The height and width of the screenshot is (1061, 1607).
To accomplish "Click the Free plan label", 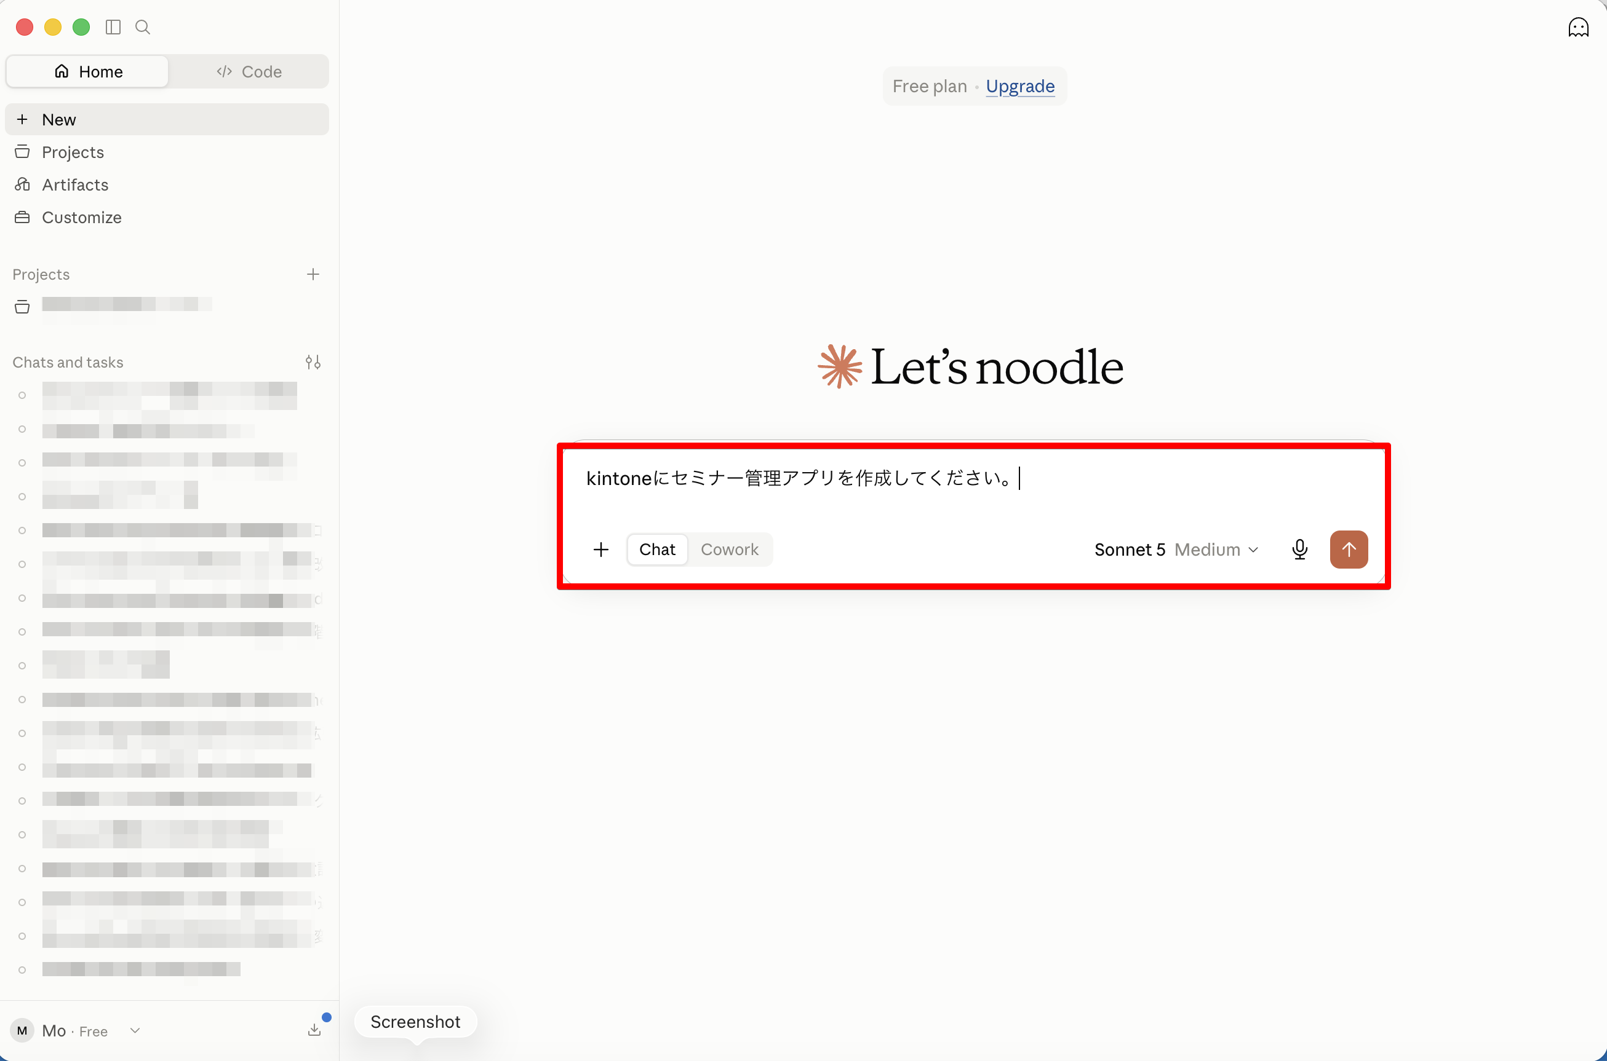I will tap(929, 87).
